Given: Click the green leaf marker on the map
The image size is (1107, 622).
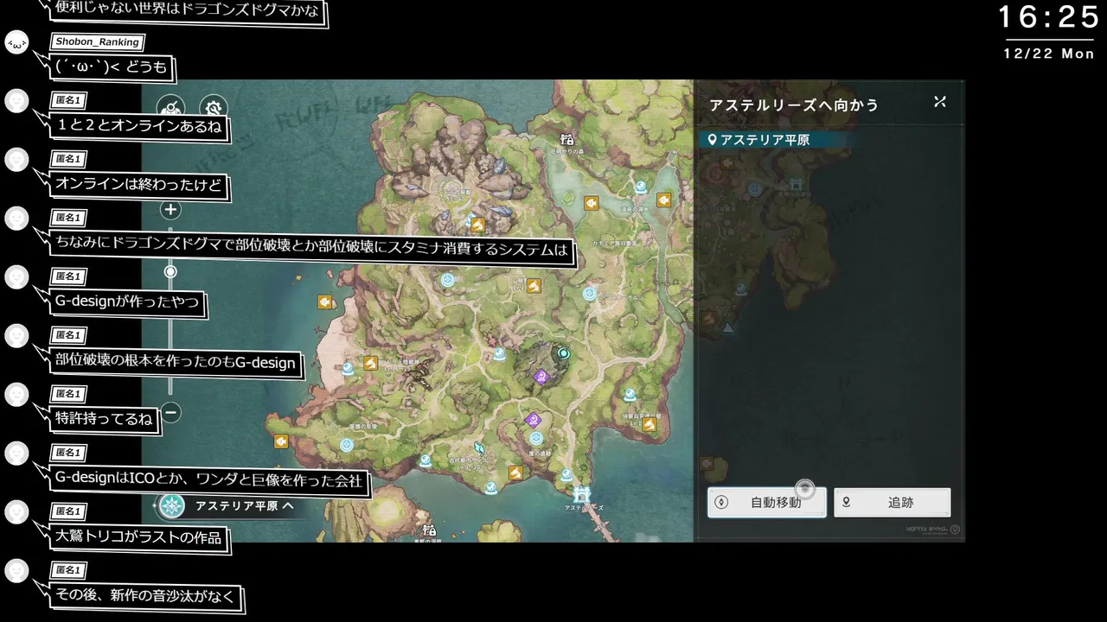Looking at the screenshot, I should pyautogui.click(x=478, y=447).
